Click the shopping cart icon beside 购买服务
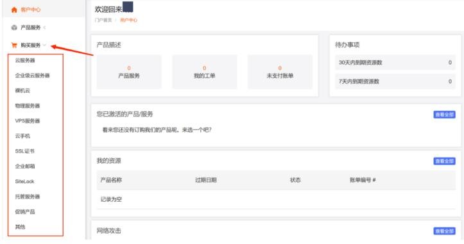464x244 pixels. pyautogui.click(x=14, y=45)
